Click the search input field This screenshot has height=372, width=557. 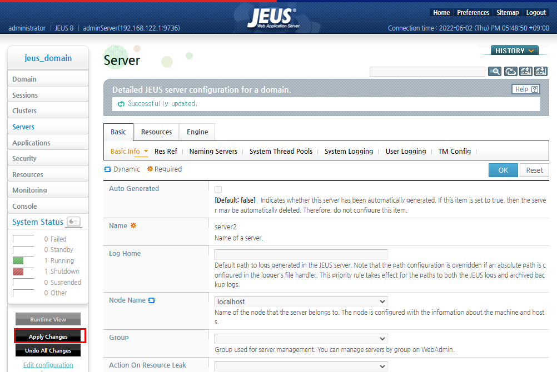pyautogui.click(x=427, y=72)
